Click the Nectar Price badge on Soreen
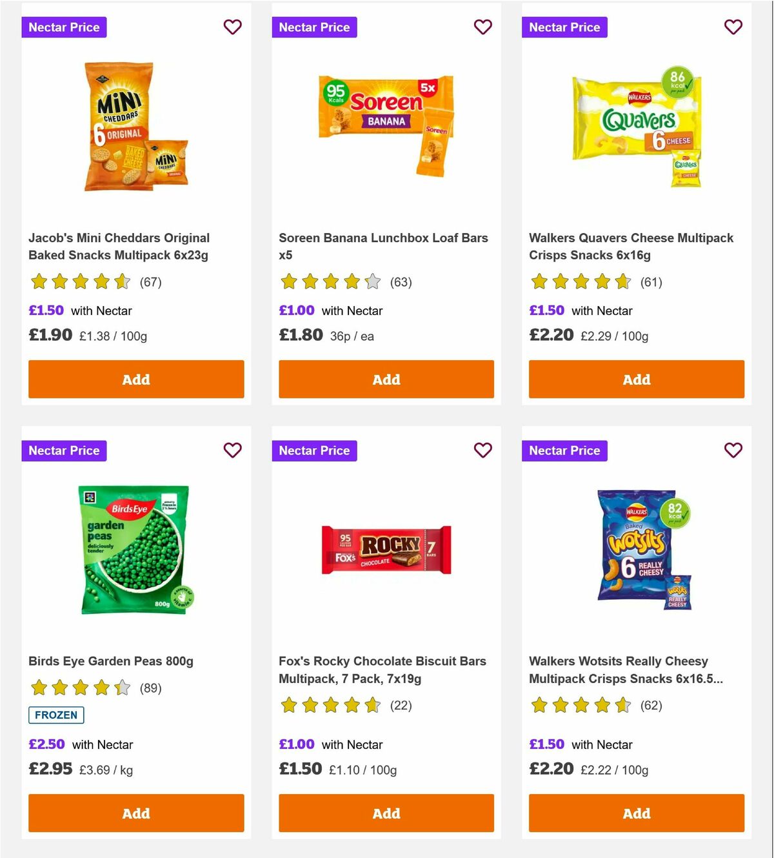 click(x=314, y=27)
